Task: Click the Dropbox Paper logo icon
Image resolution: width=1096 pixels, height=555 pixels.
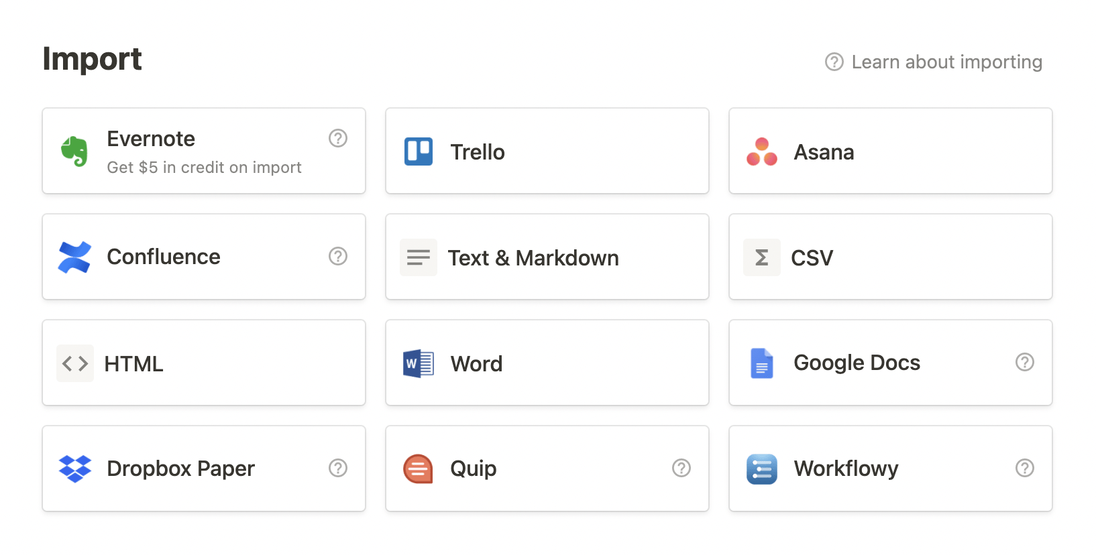Action: pyautogui.click(x=74, y=469)
